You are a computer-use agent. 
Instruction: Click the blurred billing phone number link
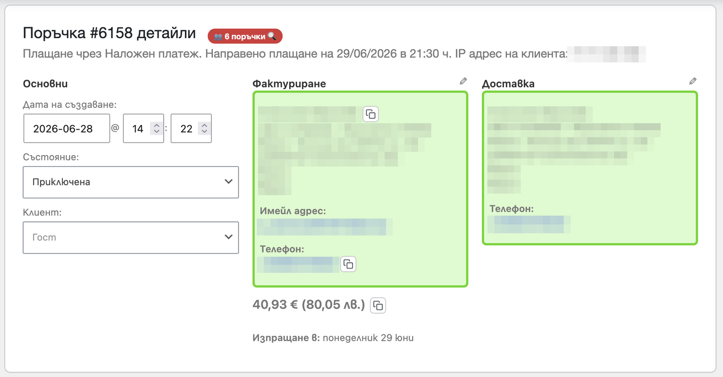coord(298,265)
